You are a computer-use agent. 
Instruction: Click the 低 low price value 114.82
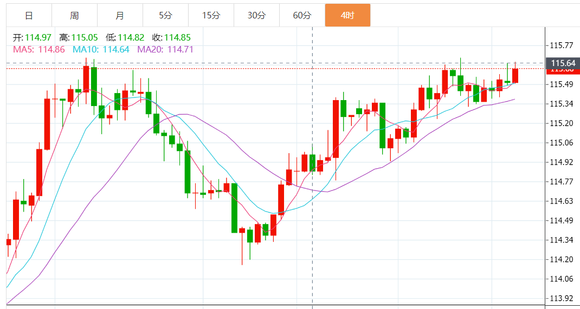click(x=131, y=37)
